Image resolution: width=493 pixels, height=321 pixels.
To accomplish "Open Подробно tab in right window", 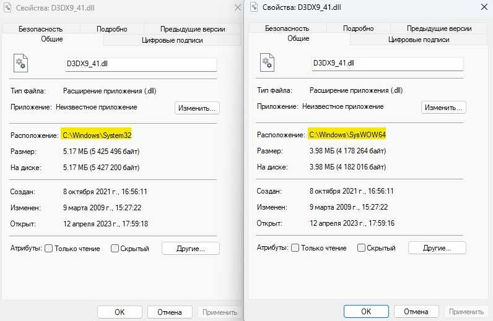I will point(359,28).
